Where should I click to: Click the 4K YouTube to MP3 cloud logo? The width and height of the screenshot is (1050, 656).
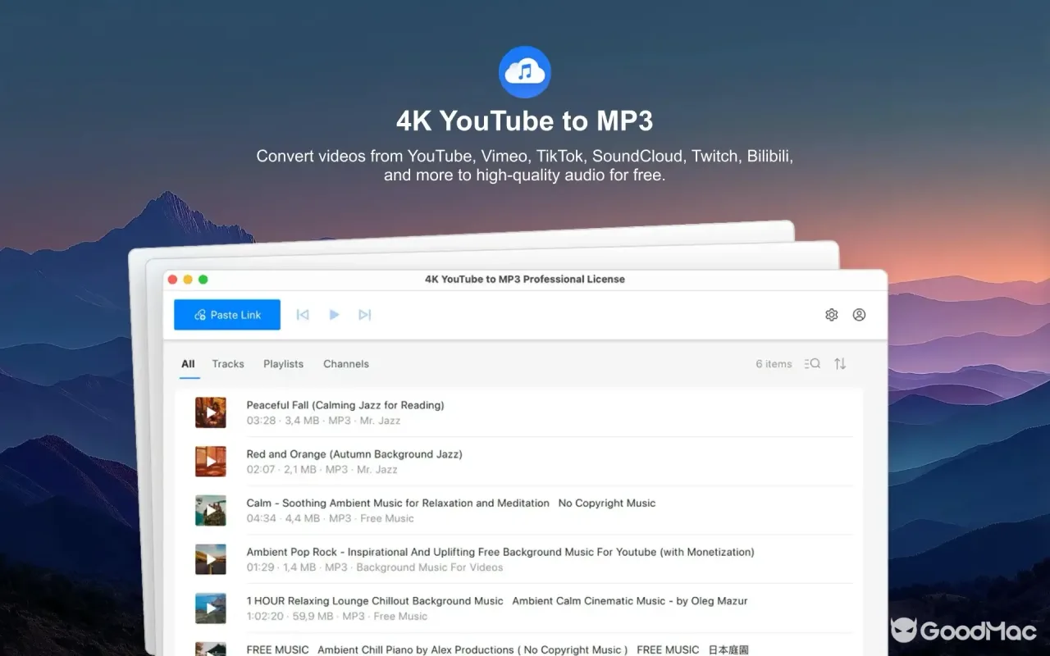[x=525, y=72]
